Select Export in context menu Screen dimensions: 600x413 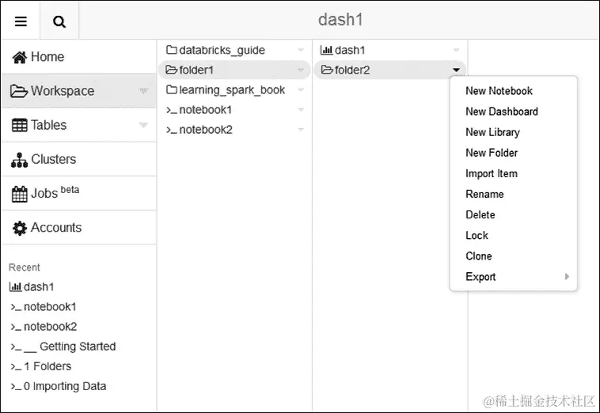click(x=480, y=277)
